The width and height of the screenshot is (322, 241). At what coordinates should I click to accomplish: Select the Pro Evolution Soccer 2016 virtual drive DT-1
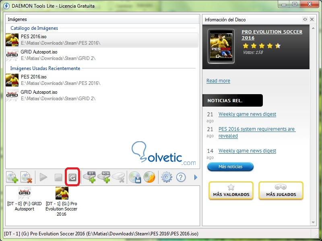click(x=62, y=202)
